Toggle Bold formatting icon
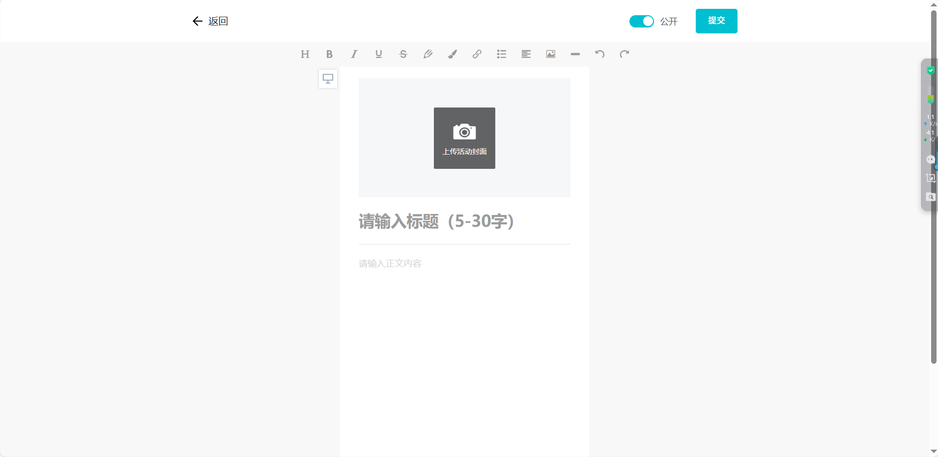 pyautogui.click(x=330, y=54)
